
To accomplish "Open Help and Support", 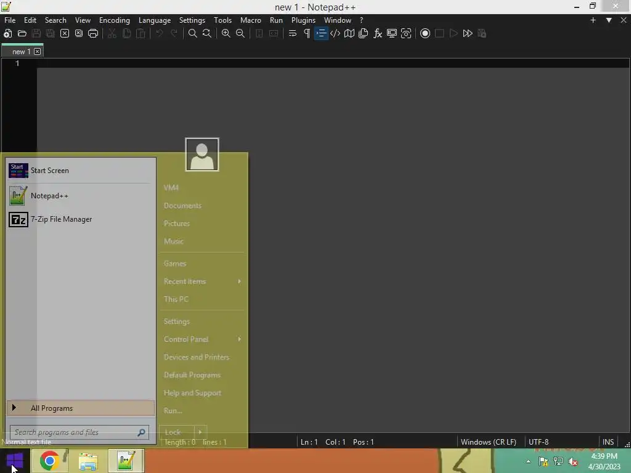I will tap(192, 393).
